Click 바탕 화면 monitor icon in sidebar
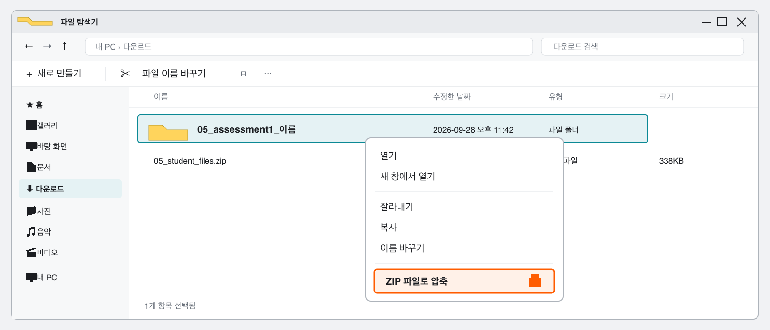 [31, 146]
